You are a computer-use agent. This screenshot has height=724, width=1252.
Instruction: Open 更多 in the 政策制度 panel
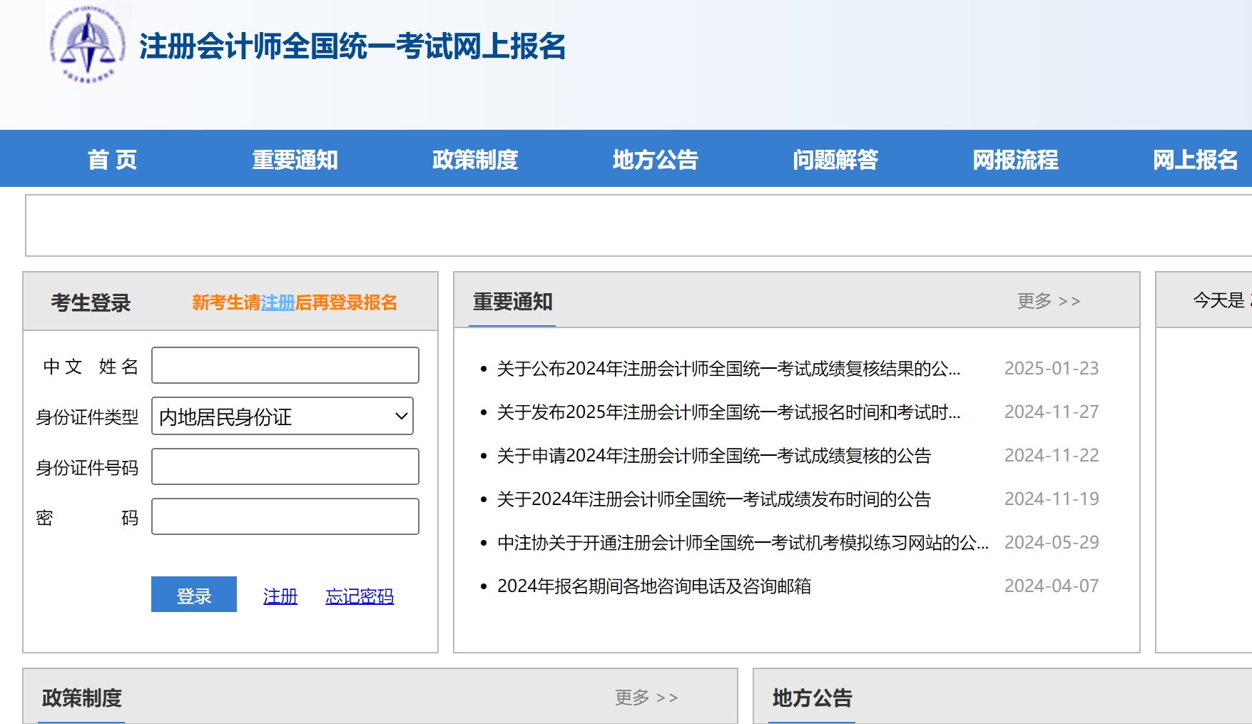(x=645, y=697)
